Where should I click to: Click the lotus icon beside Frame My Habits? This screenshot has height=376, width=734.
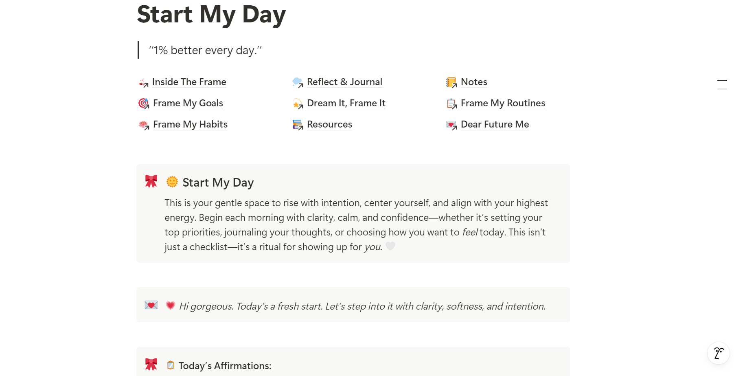click(x=143, y=125)
